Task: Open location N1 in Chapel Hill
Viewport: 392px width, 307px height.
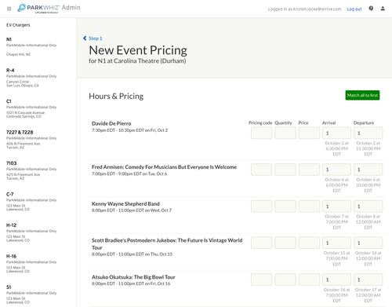Action: (31, 46)
